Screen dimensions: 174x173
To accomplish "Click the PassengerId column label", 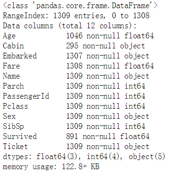I will click(26, 96).
